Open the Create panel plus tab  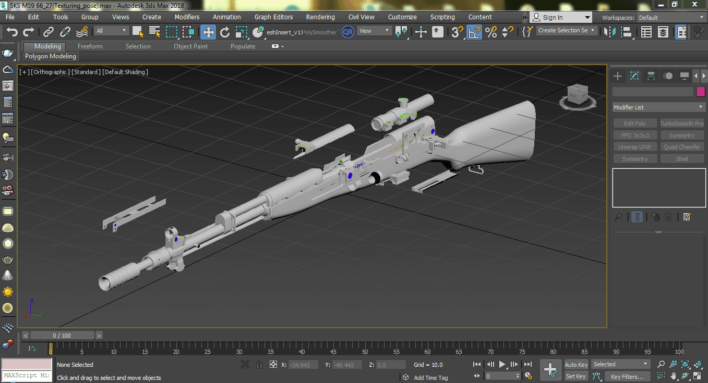pyautogui.click(x=618, y=76)
